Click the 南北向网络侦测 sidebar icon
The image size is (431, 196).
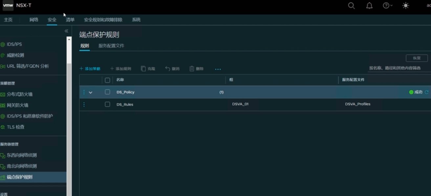3,166
